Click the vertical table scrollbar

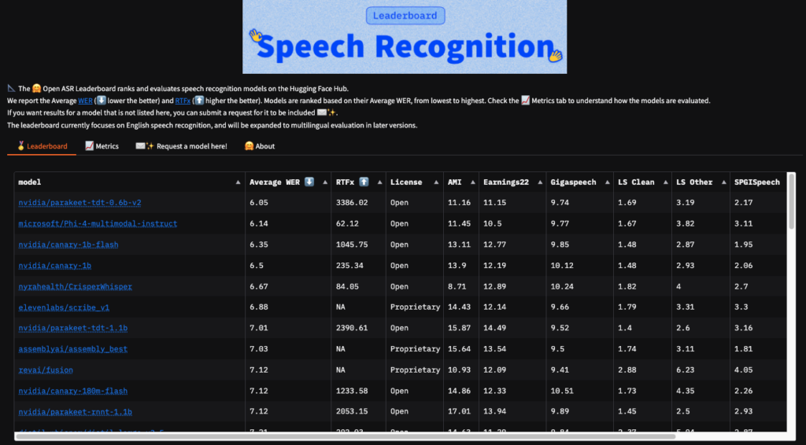792,201
